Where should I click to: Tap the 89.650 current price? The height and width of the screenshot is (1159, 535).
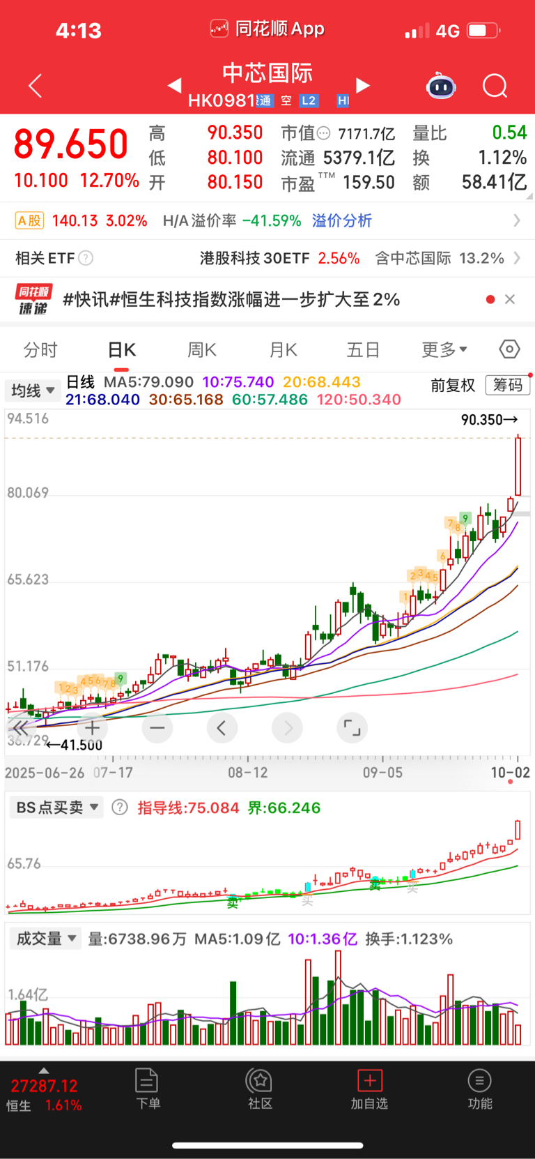pyautogui.click(x=70, y=144)
